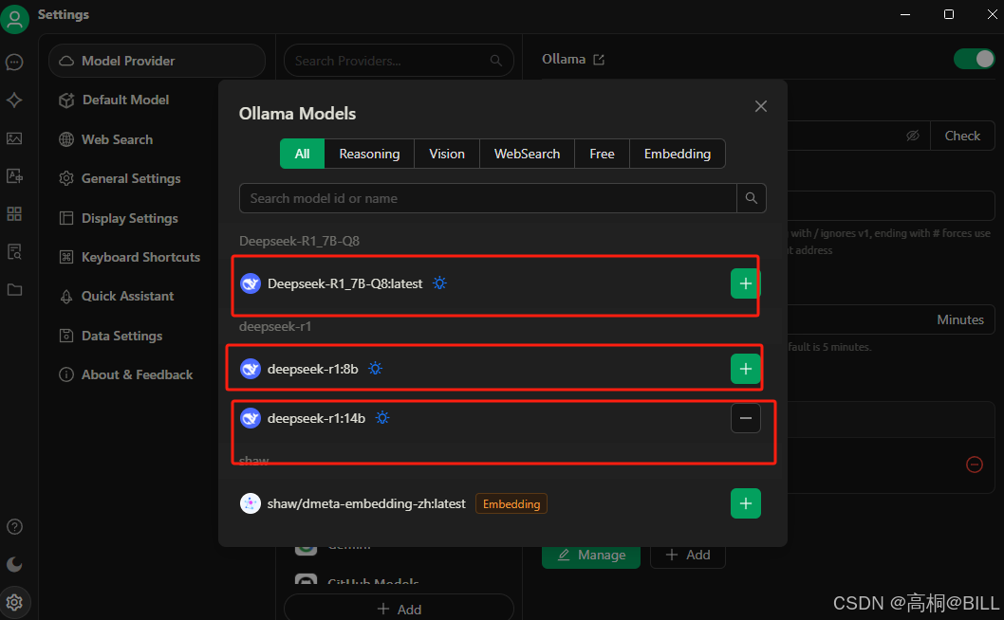
Task: Open the image painting sidebar icon
Action: [x=14, y=138]
